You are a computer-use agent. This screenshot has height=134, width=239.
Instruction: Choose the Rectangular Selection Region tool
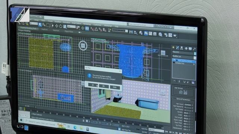coord(48,25)
